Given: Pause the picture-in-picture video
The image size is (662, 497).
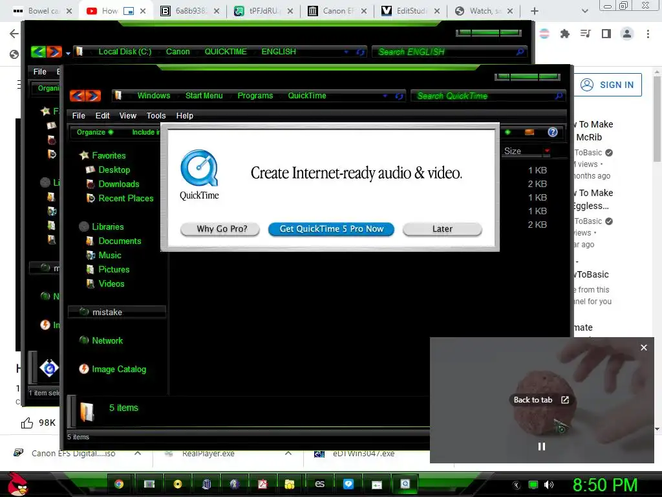Looking at the screenshot, I should coord(542,447).
